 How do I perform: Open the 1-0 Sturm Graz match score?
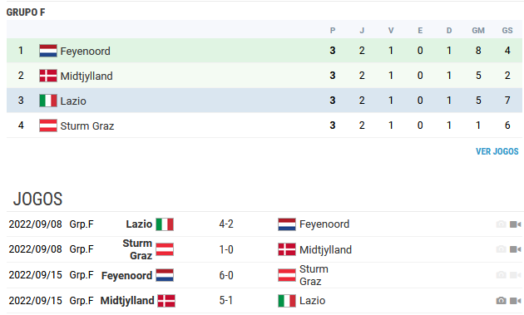pos(226,249)
